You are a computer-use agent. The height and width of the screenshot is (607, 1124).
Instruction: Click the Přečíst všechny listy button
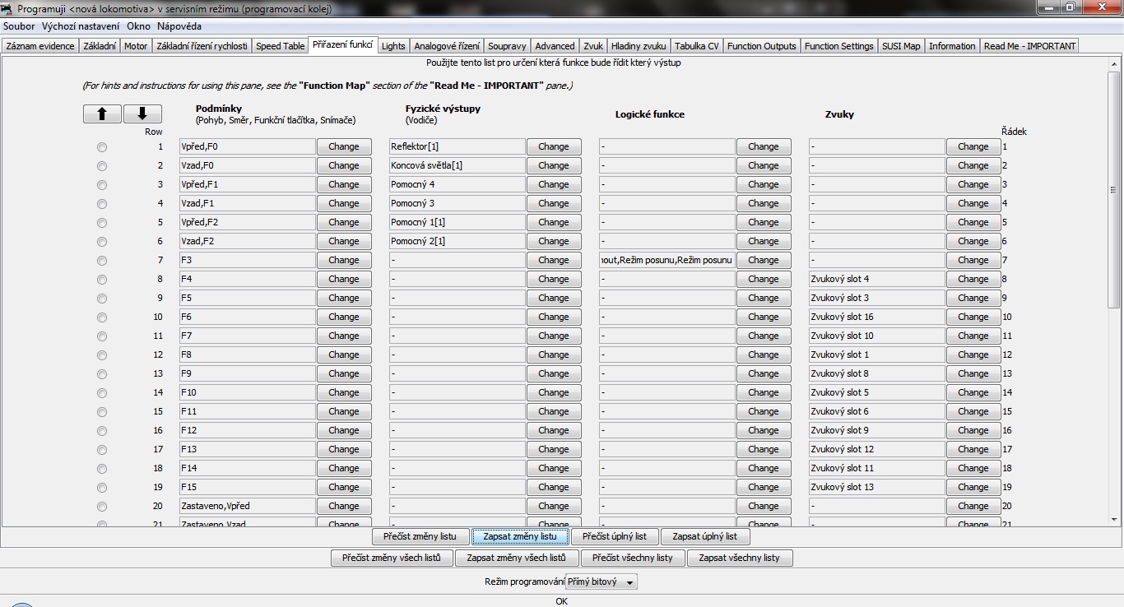coord(632,558)
